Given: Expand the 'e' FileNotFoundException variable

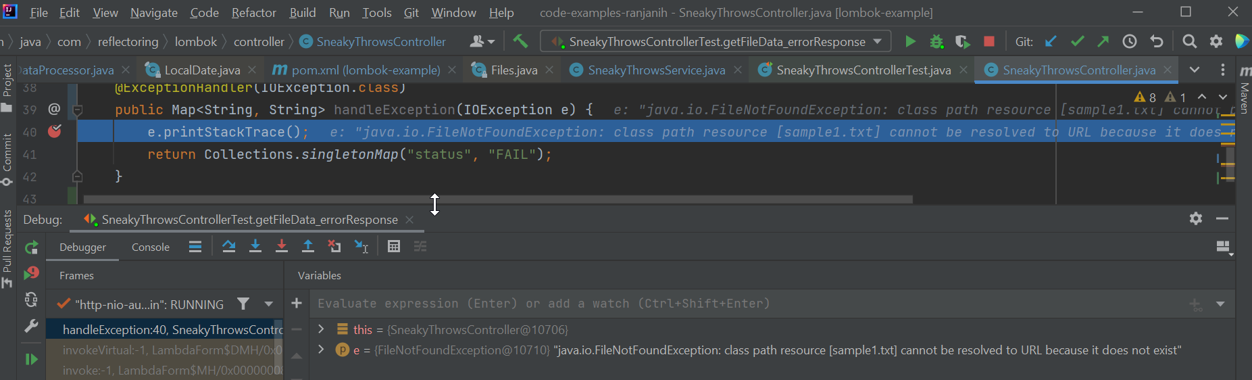Looking at the screenshot, I should [321, 350].
